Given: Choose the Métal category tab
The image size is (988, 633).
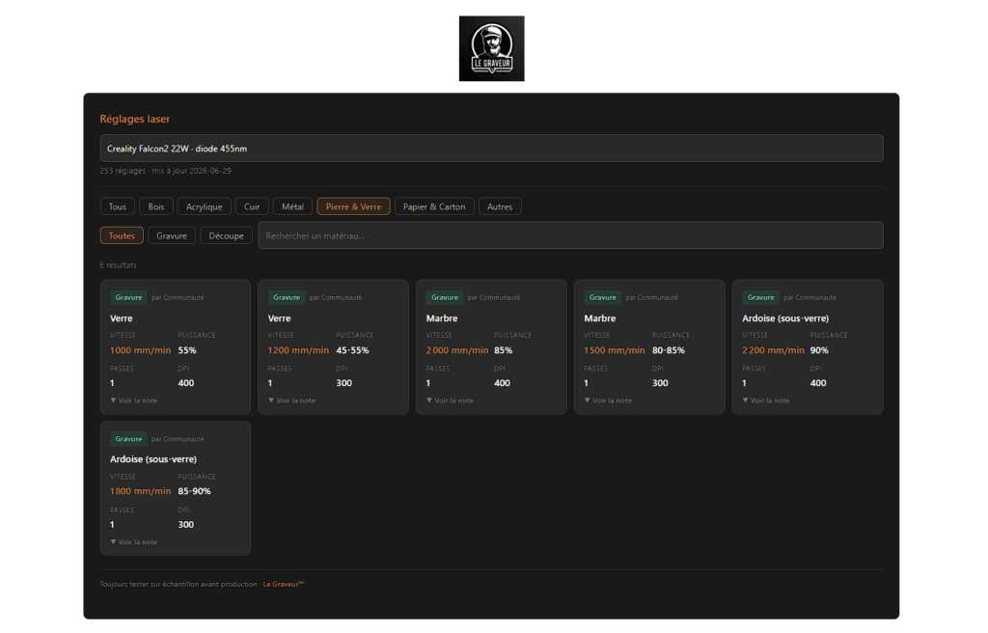Looking at the screenshot, I should click(x=292, y=206).
